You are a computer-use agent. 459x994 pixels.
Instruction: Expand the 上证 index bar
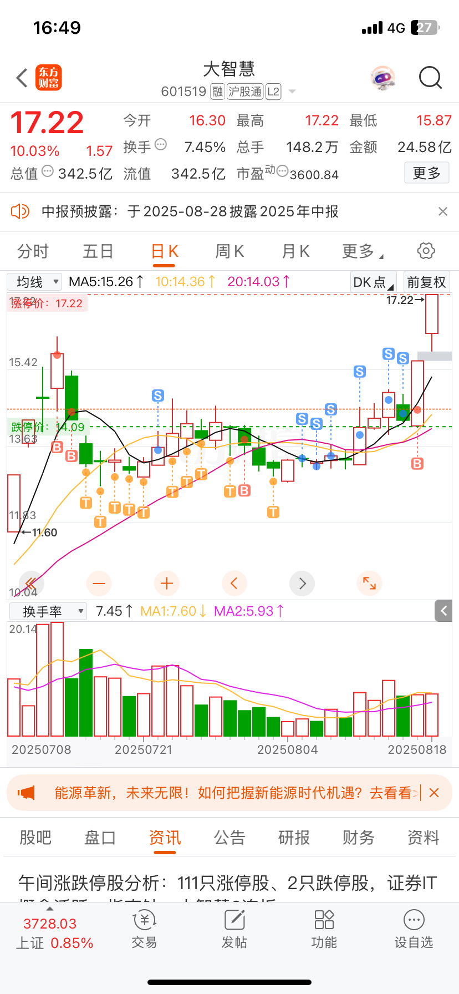click(54, 933)
